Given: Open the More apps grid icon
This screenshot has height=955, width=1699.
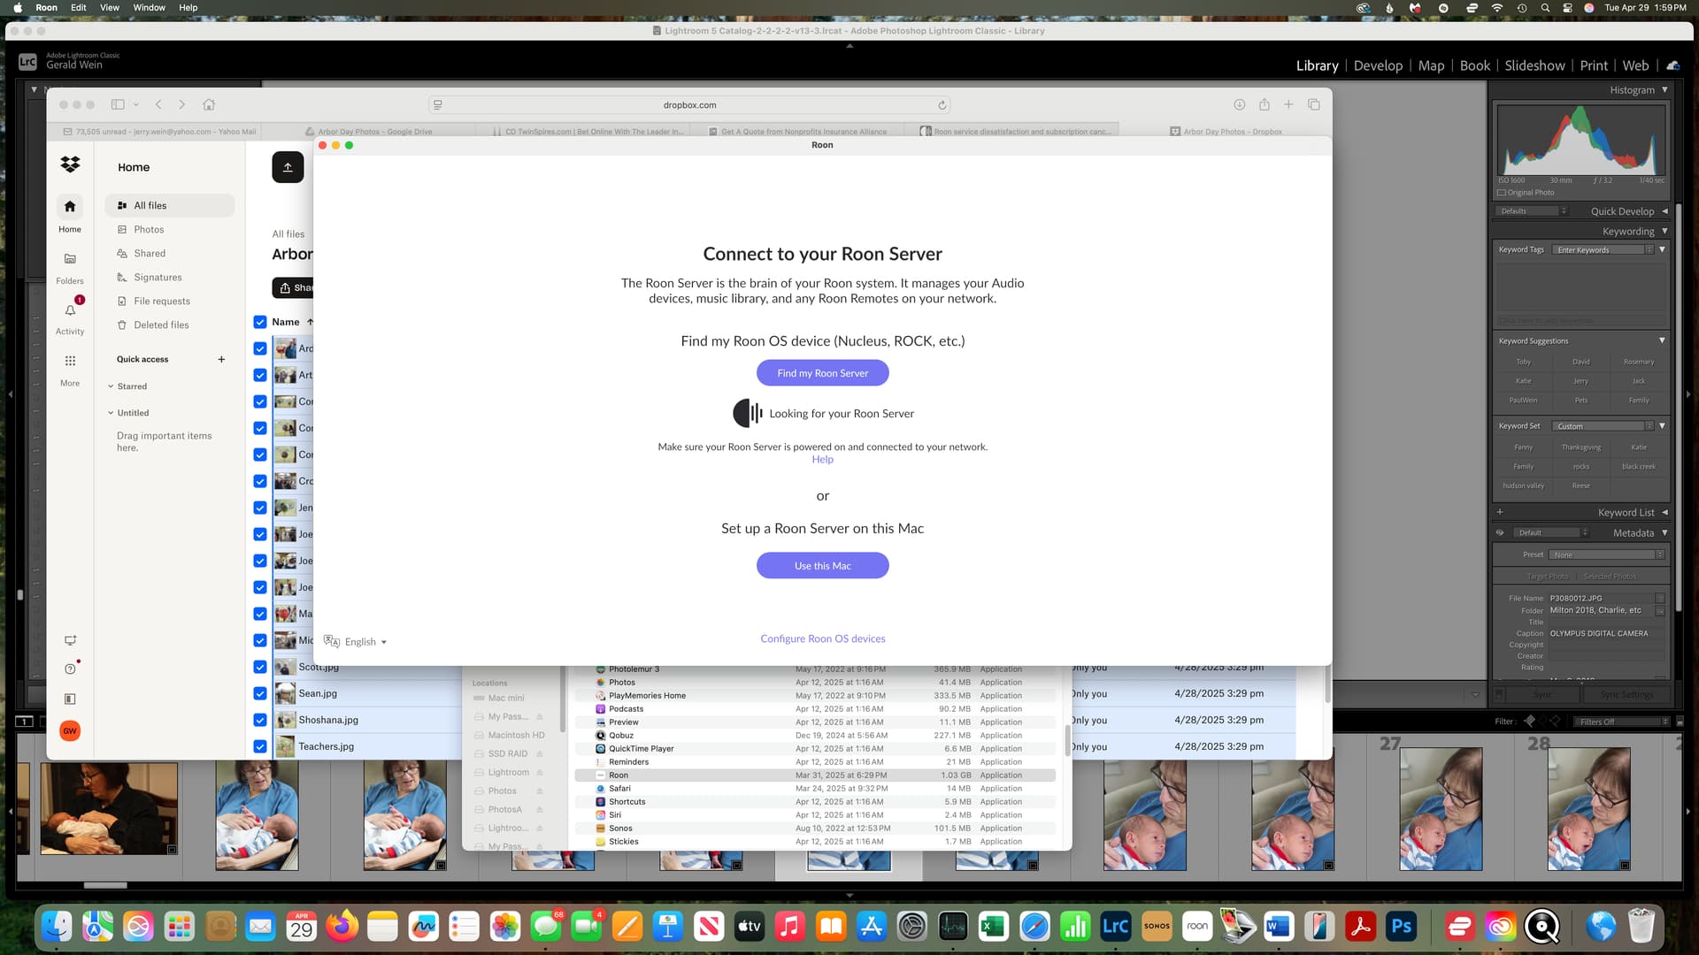Looking at the screenshot, I should [70, 361].
